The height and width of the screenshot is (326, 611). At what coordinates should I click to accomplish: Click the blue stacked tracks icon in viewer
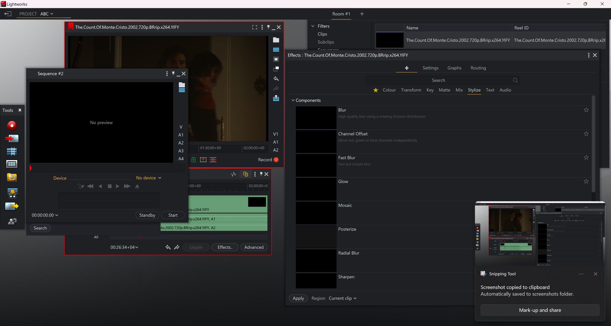(x=276, y=50)
